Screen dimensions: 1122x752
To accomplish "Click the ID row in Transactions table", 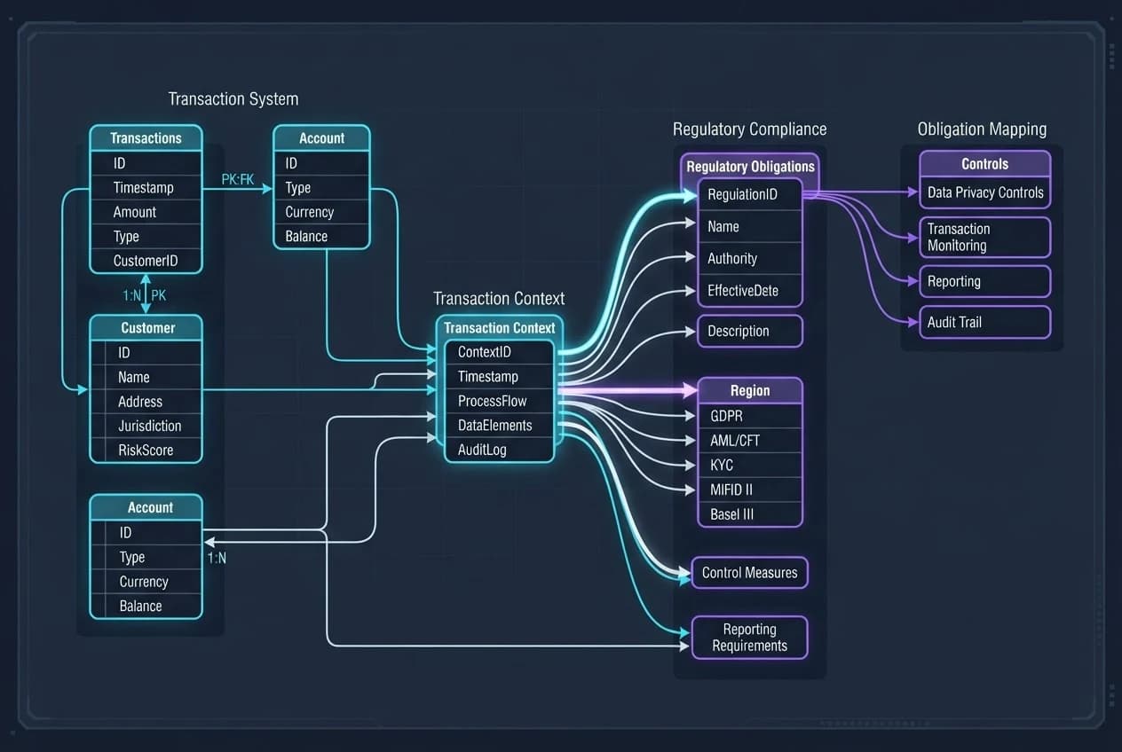I will click(146, 163).
